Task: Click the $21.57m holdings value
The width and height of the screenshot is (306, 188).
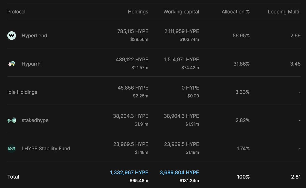Action: (x=139, y=68)
